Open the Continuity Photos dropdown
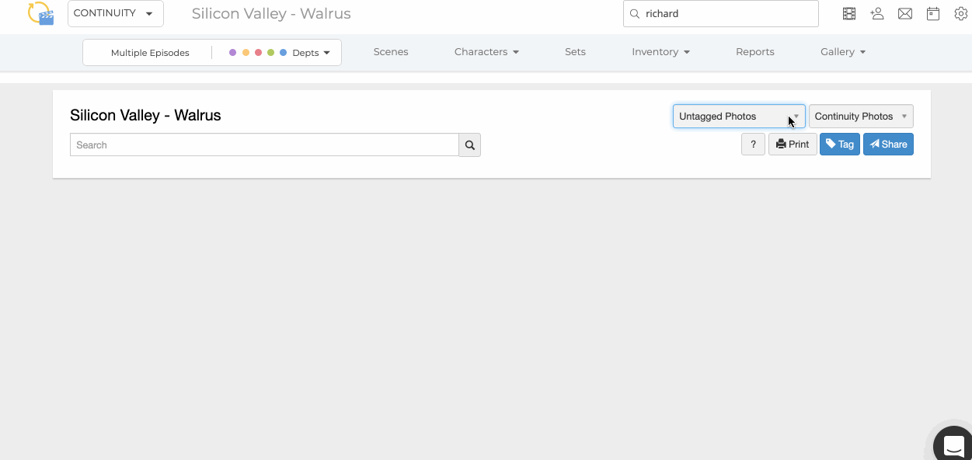Image resolution: width=972 pixels, height=460 pixels. click(861, 116)
